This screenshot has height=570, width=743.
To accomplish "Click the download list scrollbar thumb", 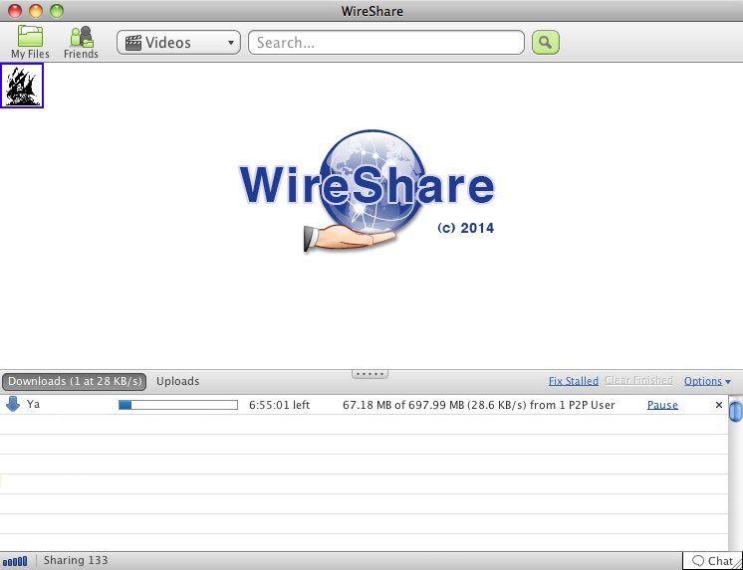I will click(735, 411).
